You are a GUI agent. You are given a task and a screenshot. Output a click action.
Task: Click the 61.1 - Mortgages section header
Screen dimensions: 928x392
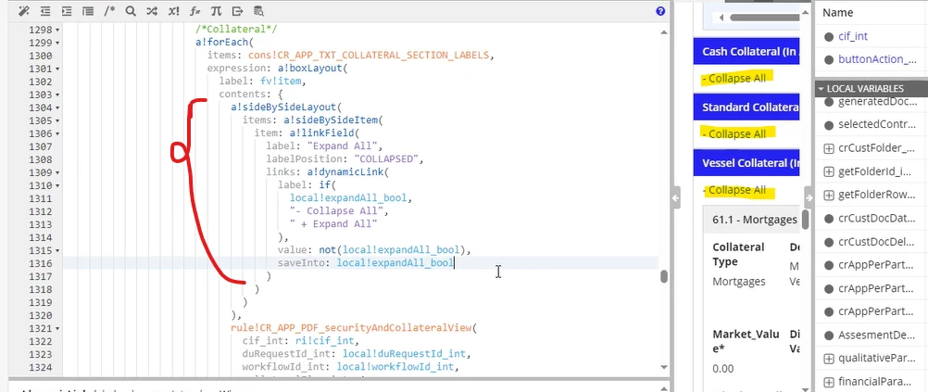pos(752,220)
